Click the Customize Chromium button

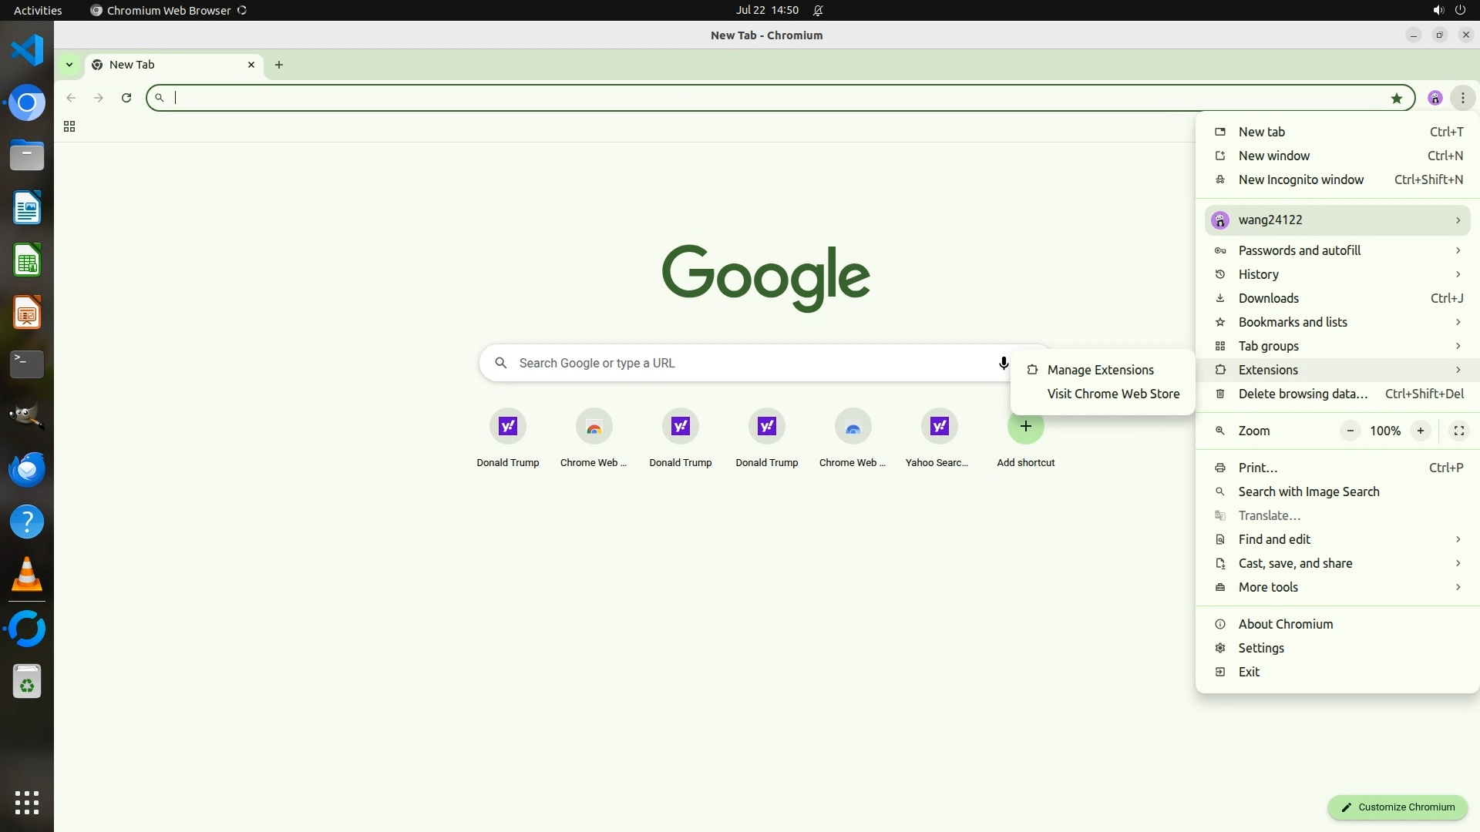pyautogui.click(x=1397, y=807)
